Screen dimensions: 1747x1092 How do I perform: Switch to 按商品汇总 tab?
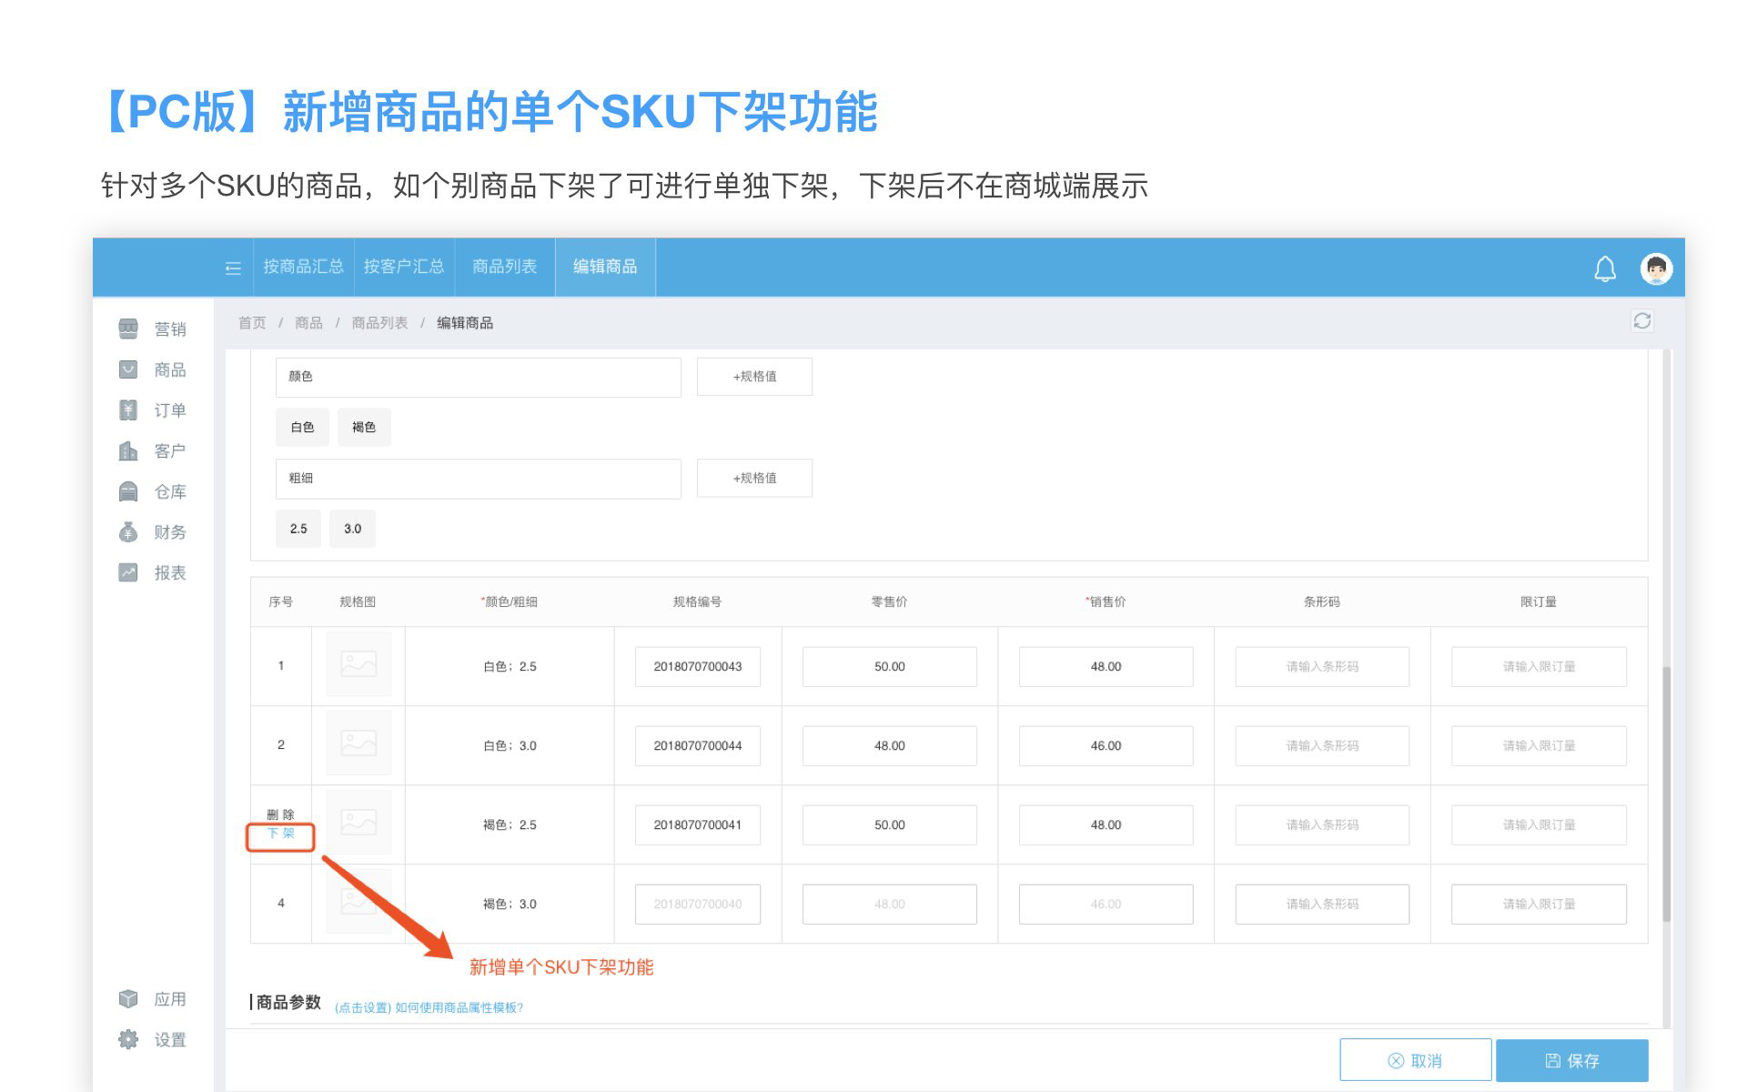pyautogui.click(x=303, y=267)
